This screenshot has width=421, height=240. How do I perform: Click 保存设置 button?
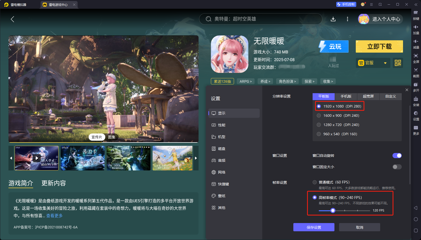[x=314, y=227]
